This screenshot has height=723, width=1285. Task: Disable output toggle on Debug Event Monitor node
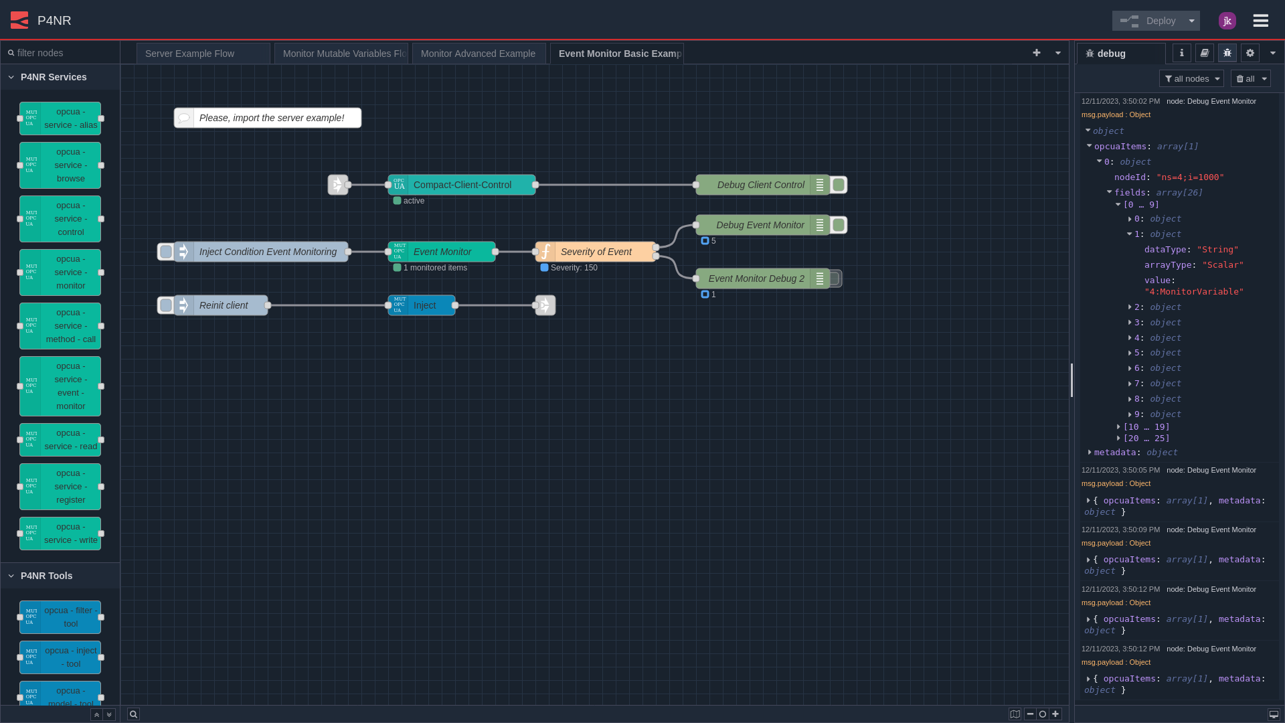tap(839, 225)
